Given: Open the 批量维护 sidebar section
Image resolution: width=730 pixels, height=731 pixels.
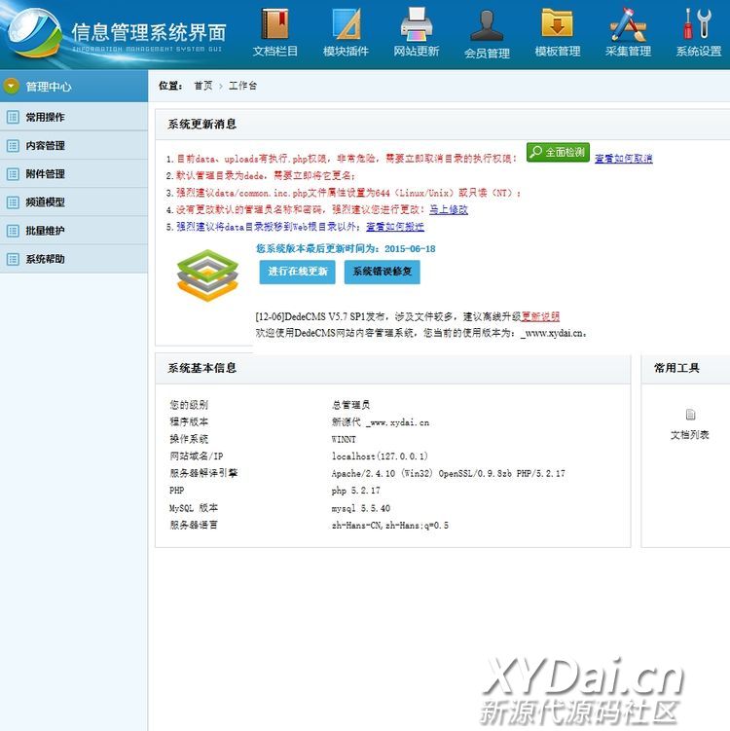Looking at the screenshot, I should click(x=74, y=231).
